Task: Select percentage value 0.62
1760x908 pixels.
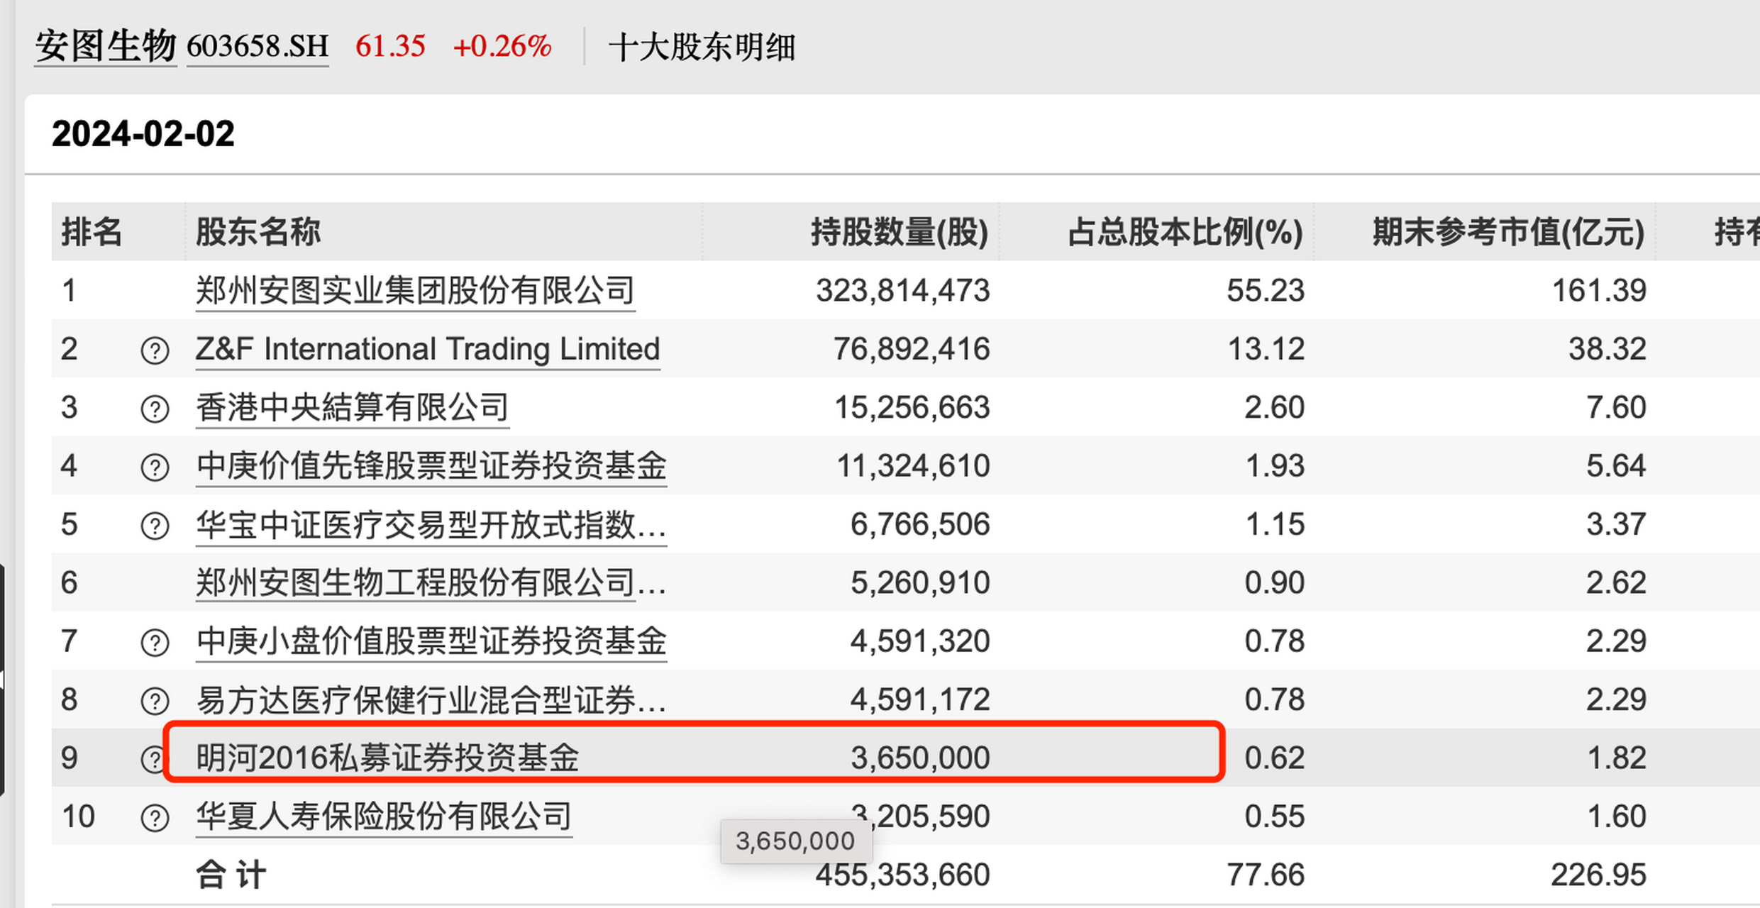Action: point(1274,758)
